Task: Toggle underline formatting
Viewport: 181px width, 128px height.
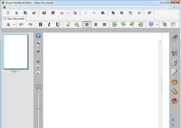Action: (x=58, y=25)
